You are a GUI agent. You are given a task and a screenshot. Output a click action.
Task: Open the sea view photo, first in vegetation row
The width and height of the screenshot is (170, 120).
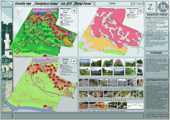[x=85, y=63]
